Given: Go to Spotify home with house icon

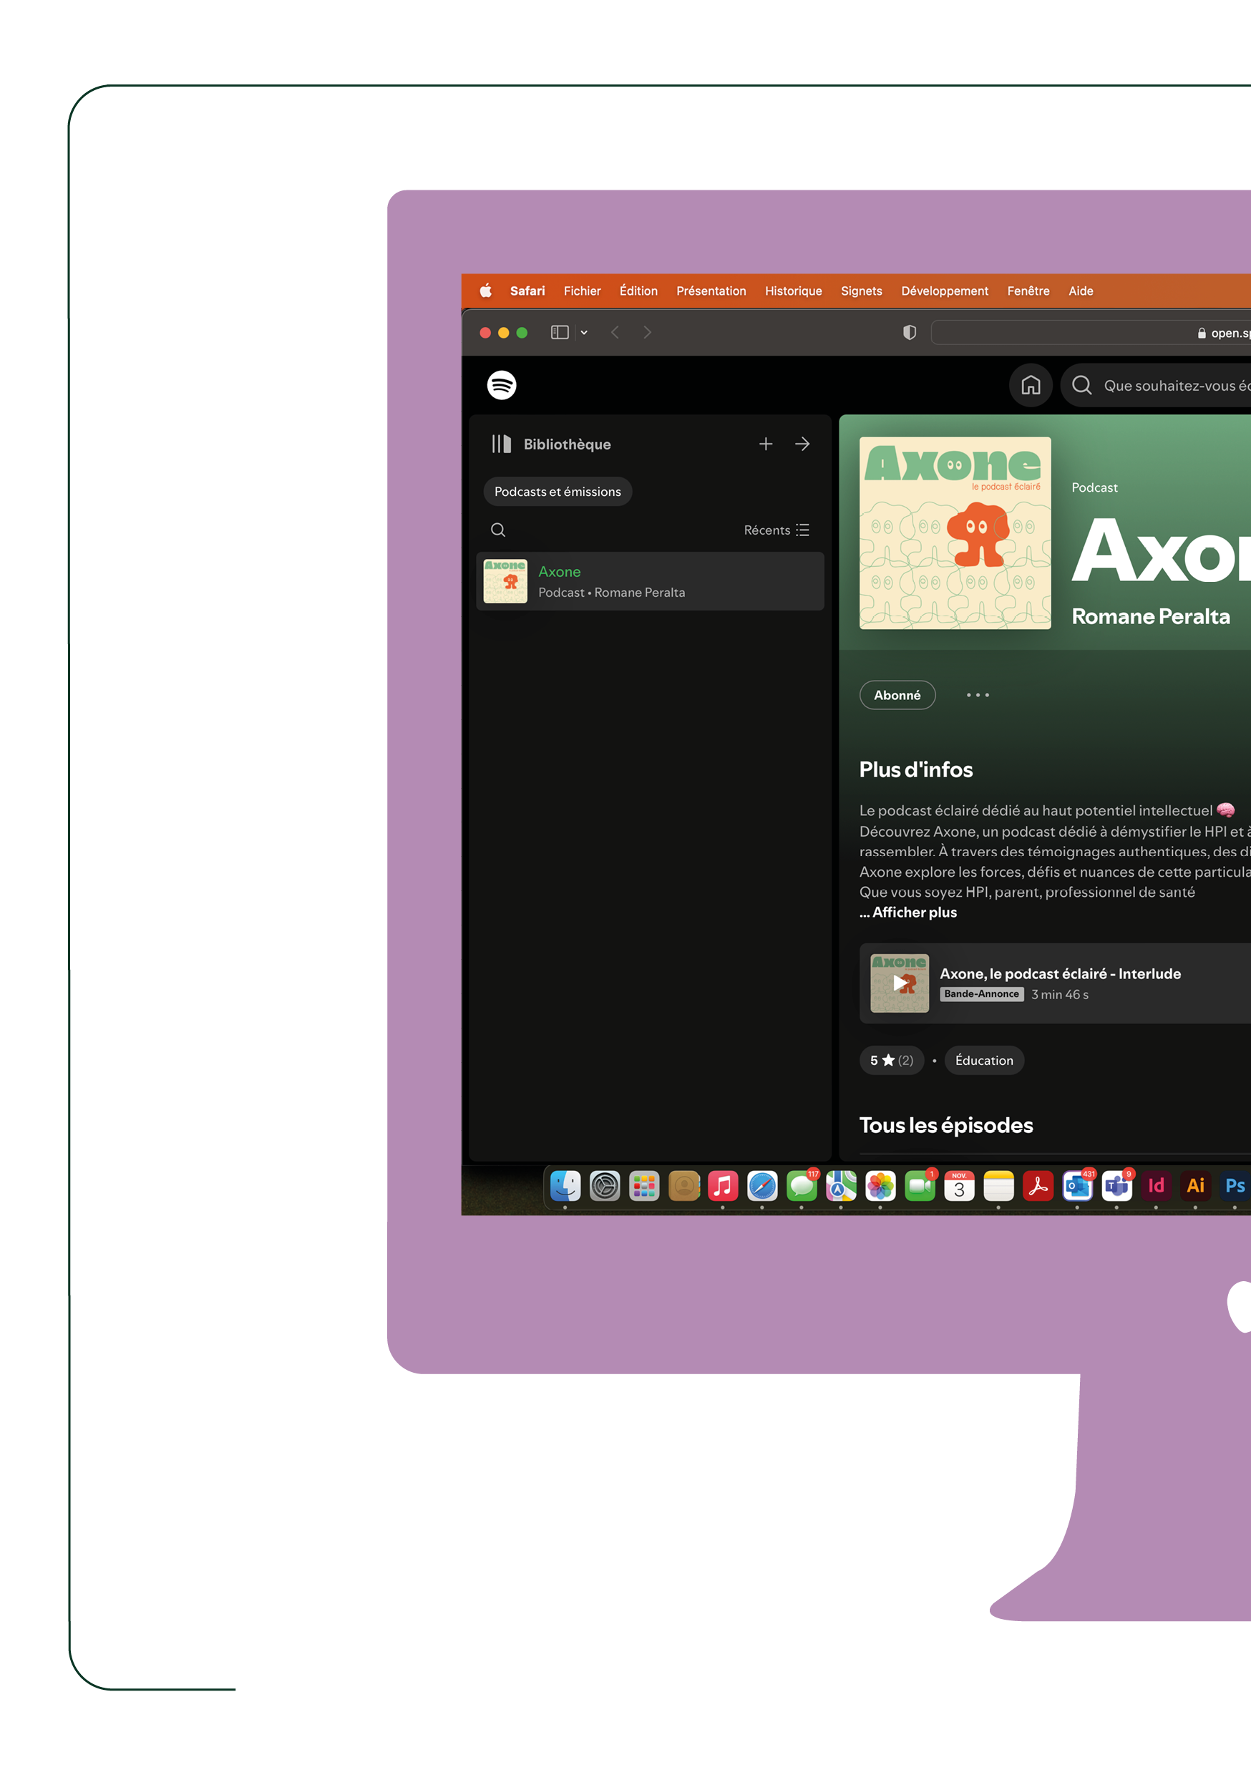Looking at the screenshot, I should (1031, 385).
